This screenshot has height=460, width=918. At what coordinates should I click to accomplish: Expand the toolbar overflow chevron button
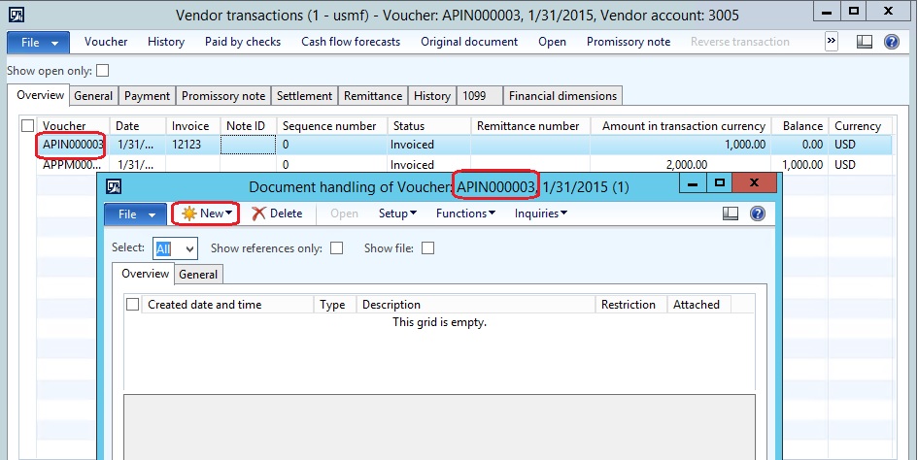click(832, 42)
